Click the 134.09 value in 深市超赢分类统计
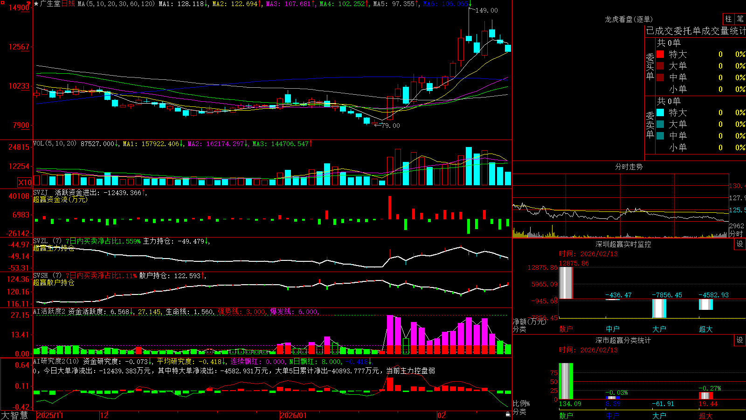746x420 pixels. 570,404
